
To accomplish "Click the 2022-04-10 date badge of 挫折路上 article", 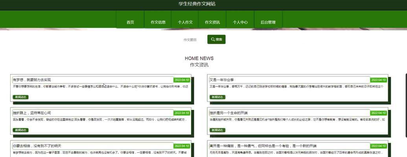I will 182,113.
